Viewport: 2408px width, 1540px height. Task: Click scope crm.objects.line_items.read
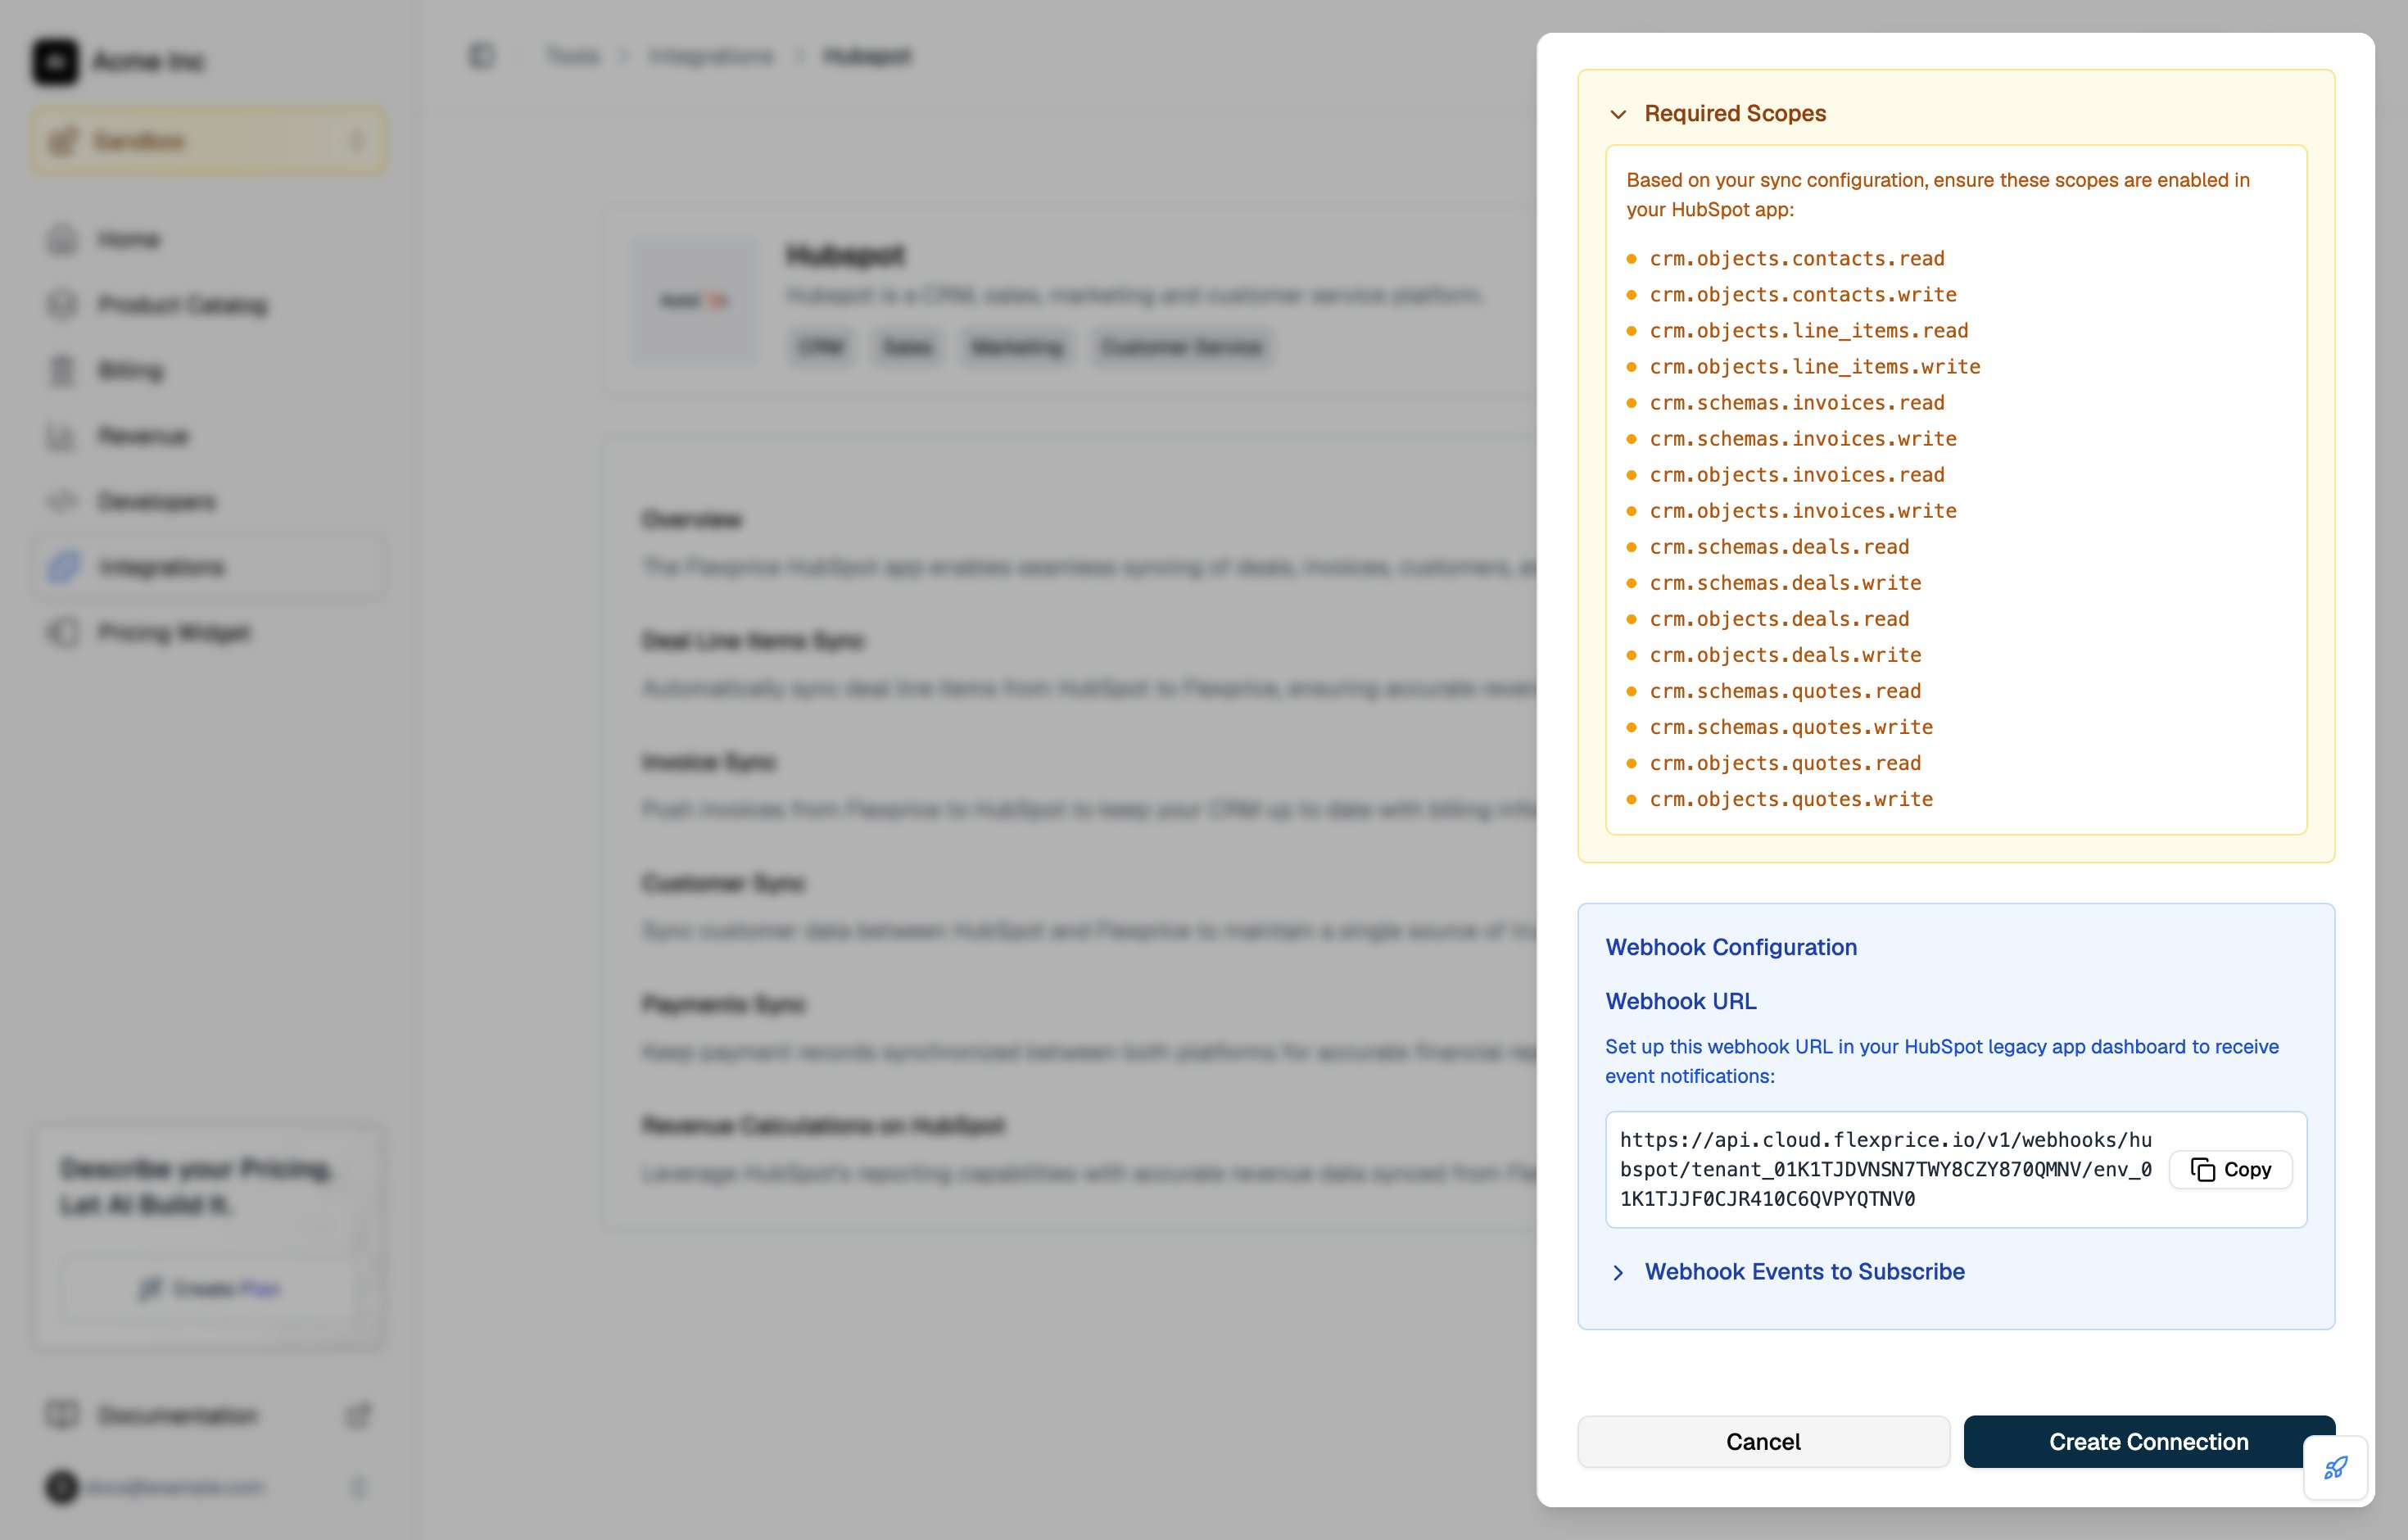point(1808,331)
